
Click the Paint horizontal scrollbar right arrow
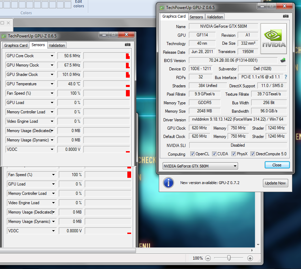click(252, 250)
